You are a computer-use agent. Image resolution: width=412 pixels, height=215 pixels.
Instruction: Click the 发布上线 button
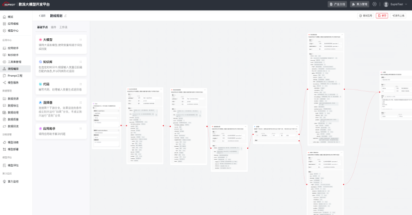[x=399, y=16]
